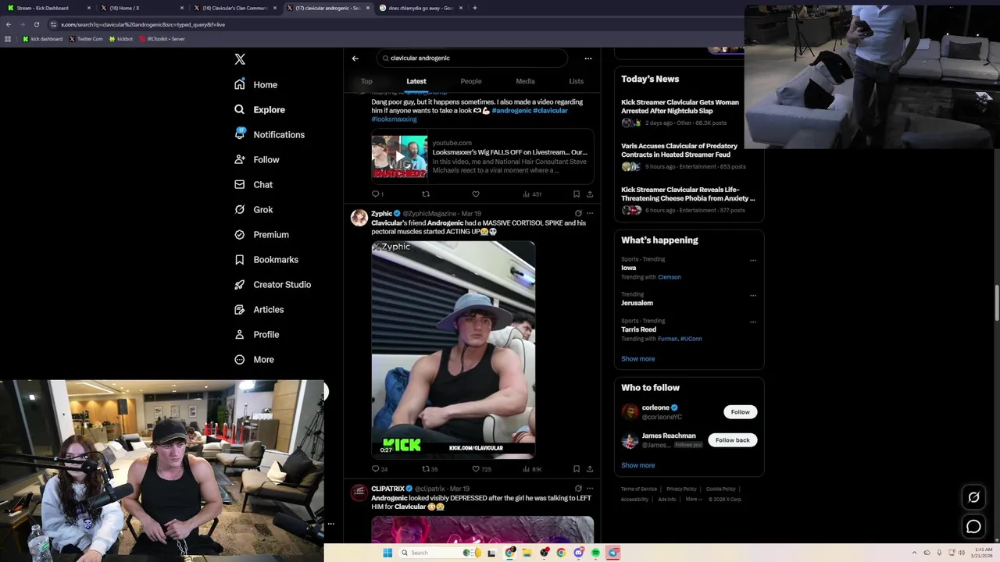Click the back arrow beside search box

[x=355, y=59]
